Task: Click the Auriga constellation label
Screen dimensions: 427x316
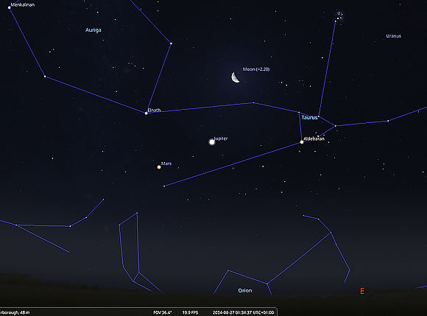Action: tap(93, 30)
